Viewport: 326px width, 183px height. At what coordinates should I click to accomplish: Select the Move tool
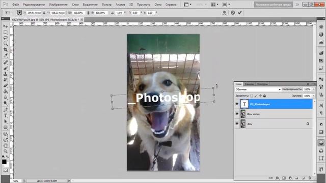click(x=6, y=26)
